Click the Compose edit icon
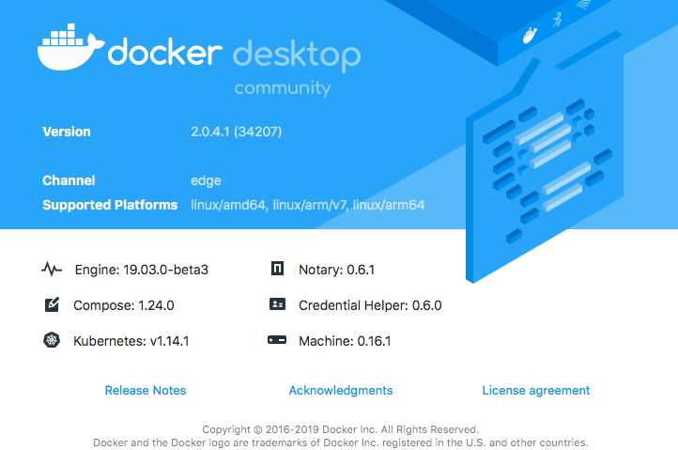 tap(52, 304)
